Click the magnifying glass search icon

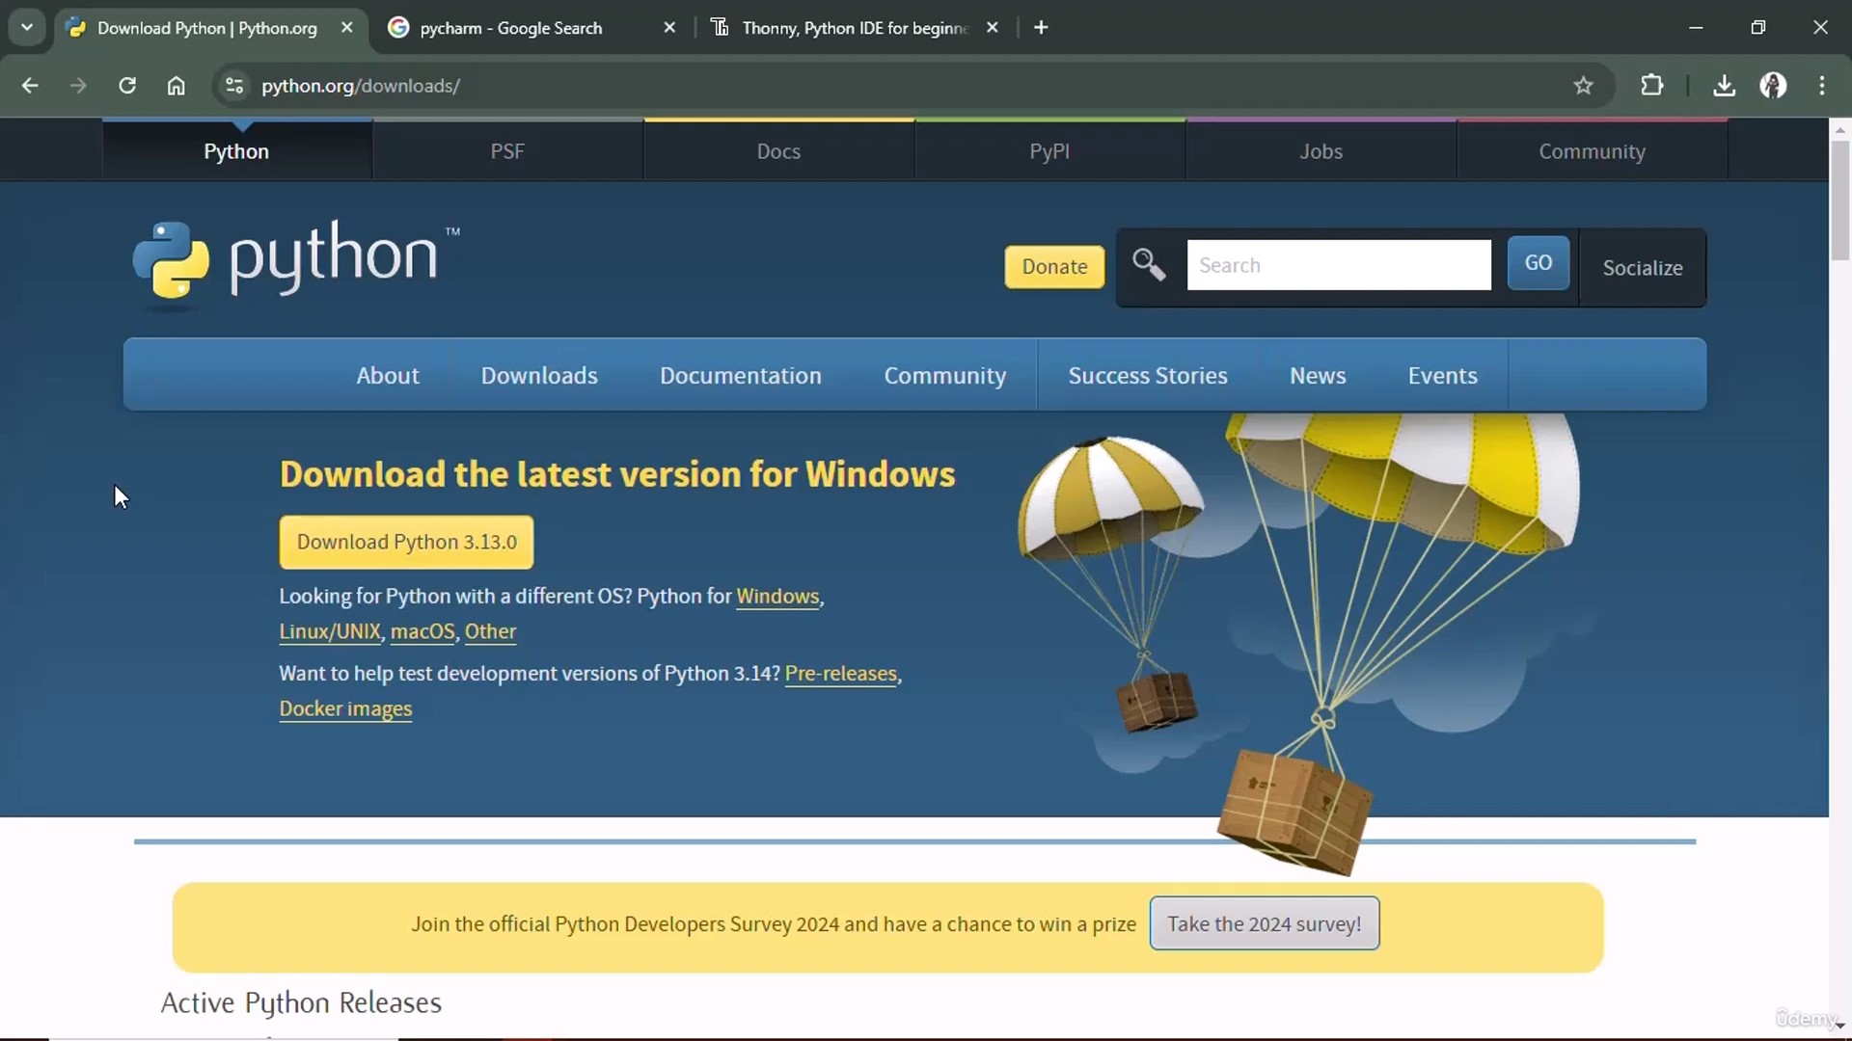[1149, 264]
